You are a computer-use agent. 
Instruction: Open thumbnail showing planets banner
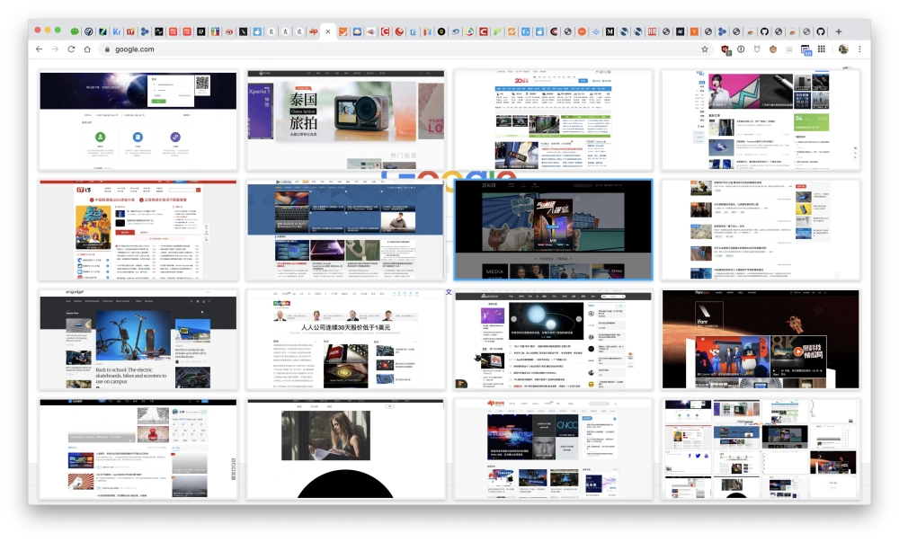553,339
